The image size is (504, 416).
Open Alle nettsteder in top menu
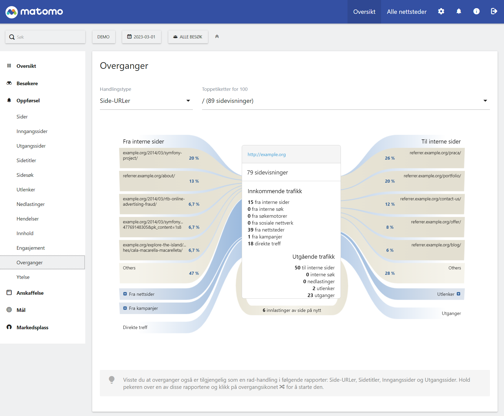(406, 12)
